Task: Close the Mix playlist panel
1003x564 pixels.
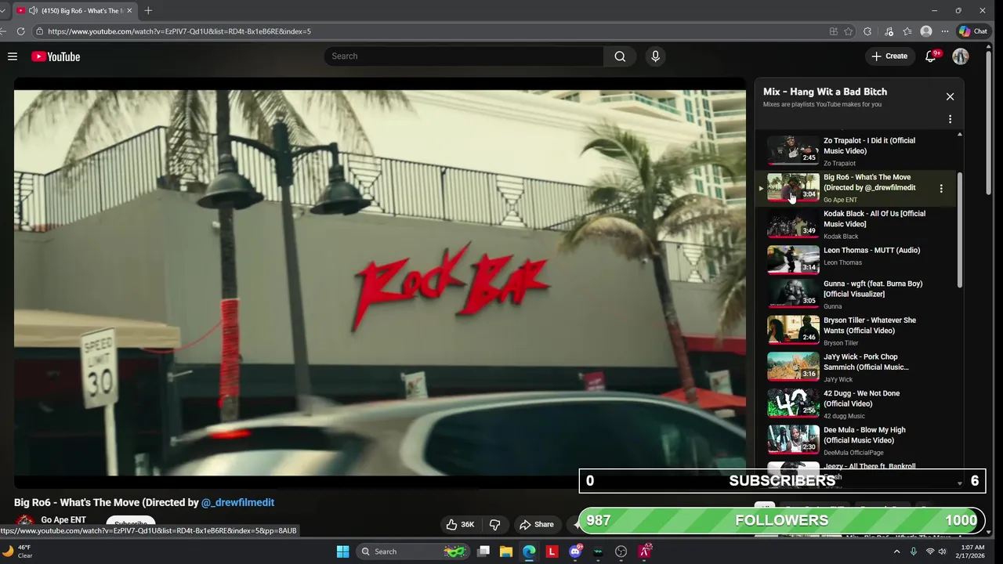Action: 950,96
